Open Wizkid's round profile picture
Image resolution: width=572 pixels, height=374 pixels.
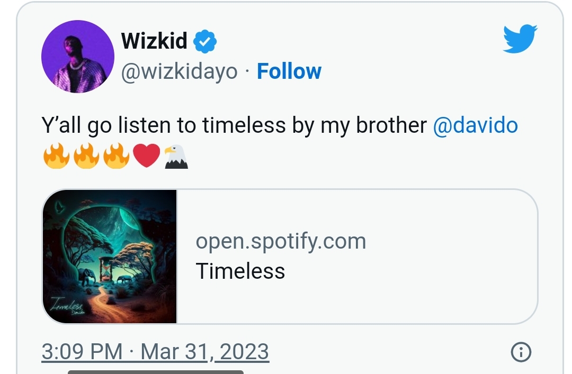[78, 57]
